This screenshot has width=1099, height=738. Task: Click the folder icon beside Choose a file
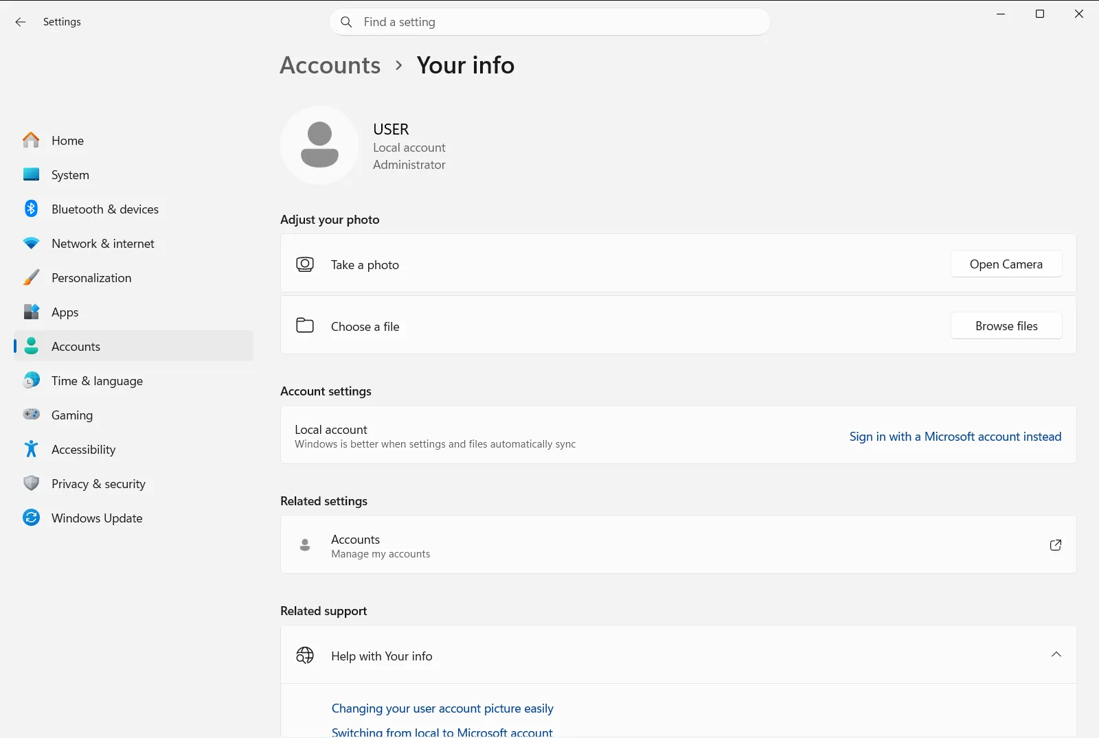pyautogui.click(x=305, y=325)
